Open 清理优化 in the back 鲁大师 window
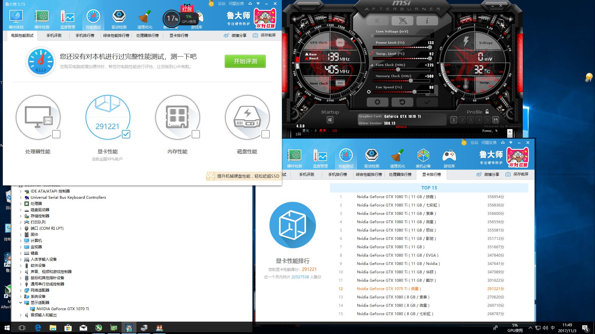 (x=397, y=158)
